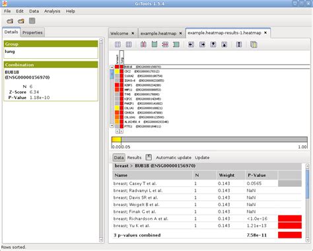Viewport: 313px width, 251px height.
Task: Click the heatmap horizontal scroll left arrow
Action: (118, 131)
